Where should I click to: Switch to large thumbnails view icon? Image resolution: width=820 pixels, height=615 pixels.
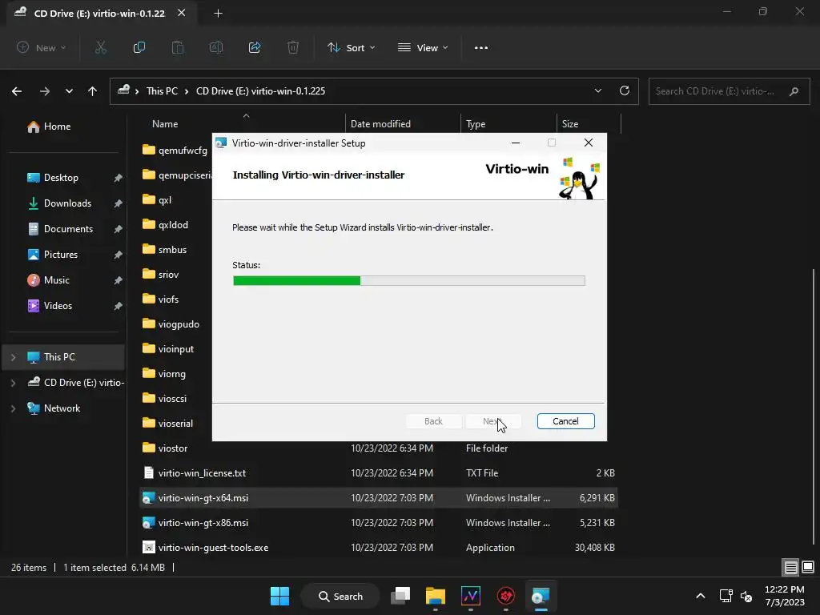[x=808, y=567]
